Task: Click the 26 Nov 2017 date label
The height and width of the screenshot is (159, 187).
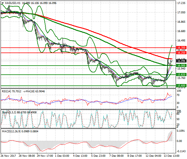Action: click(x=8, y=156)
